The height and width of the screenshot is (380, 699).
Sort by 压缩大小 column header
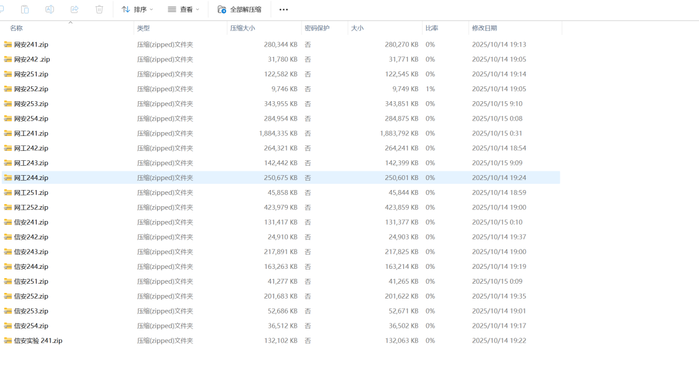tap(242, 29)
